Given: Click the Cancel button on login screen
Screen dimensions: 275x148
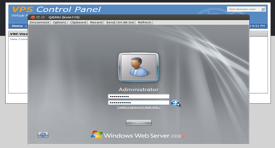Looking at the screenshot, I should (x=139, y=122).
